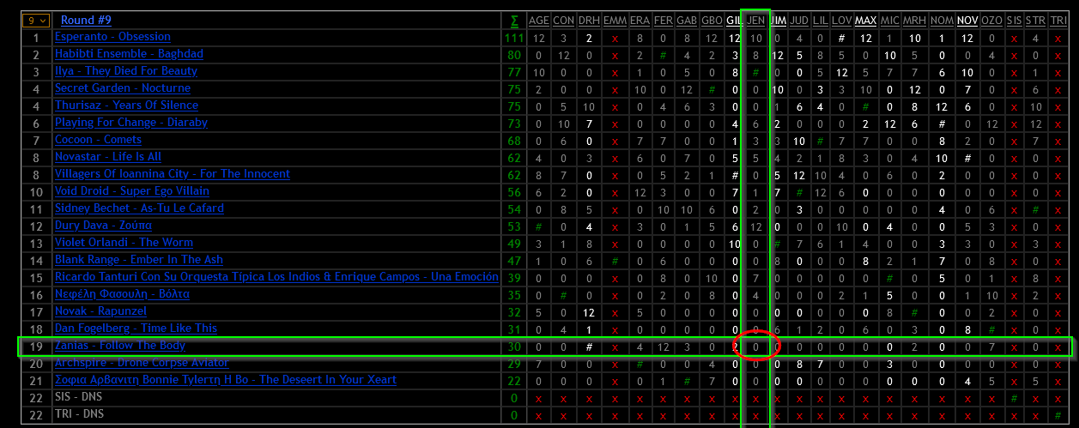Click the MRH column header
This screenshot has height=428, width=1079.
pyautogui.click(x=915, y=20)
